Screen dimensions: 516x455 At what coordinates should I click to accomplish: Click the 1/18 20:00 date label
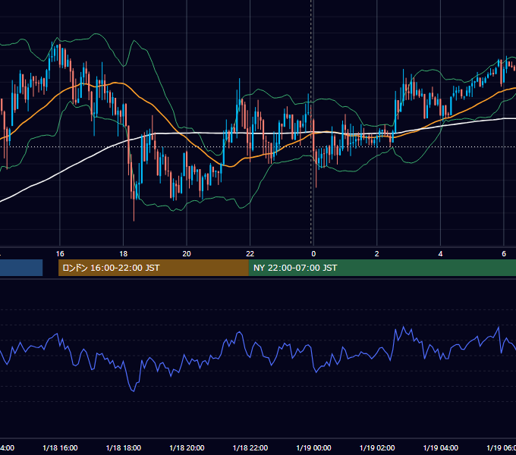(x=187, y=447)
